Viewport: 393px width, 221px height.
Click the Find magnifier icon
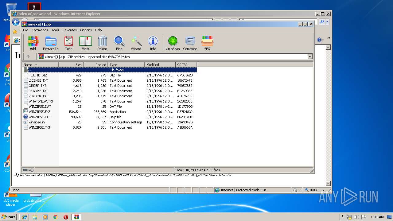tap(119, 43)
